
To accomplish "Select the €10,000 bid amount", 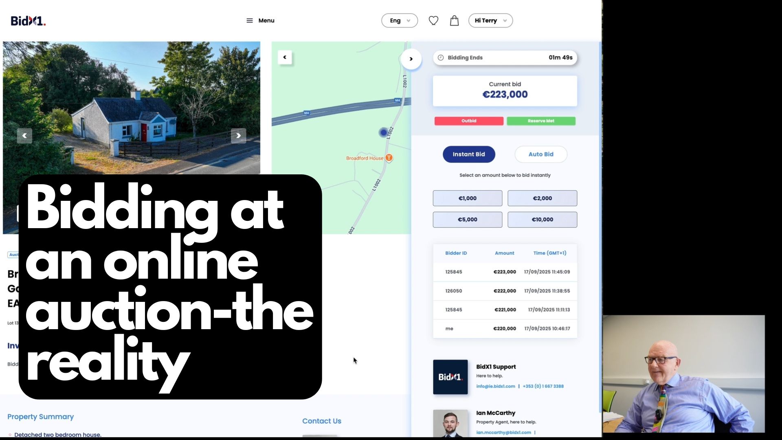I will (543, 219).
